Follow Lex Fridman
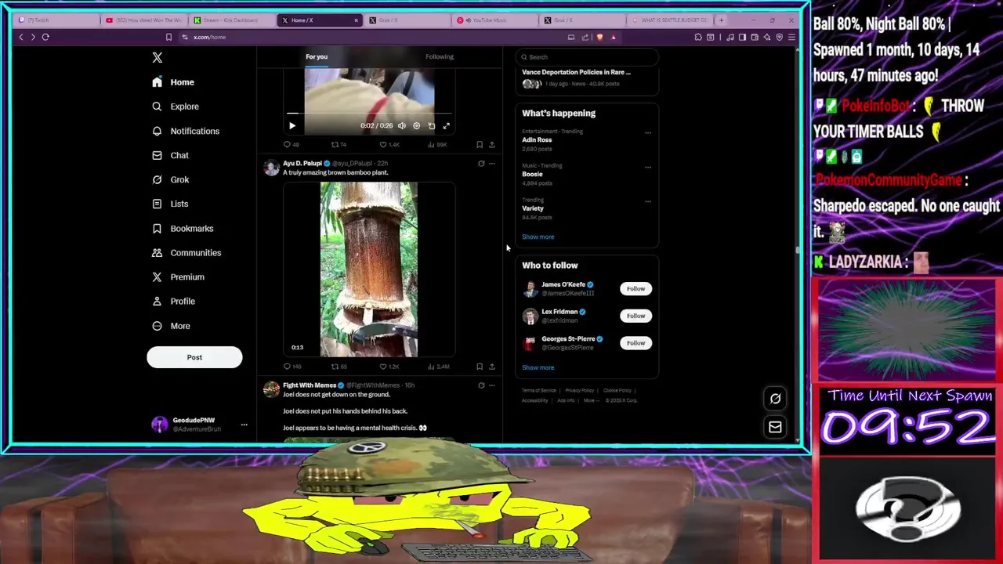 coord(635,316)
